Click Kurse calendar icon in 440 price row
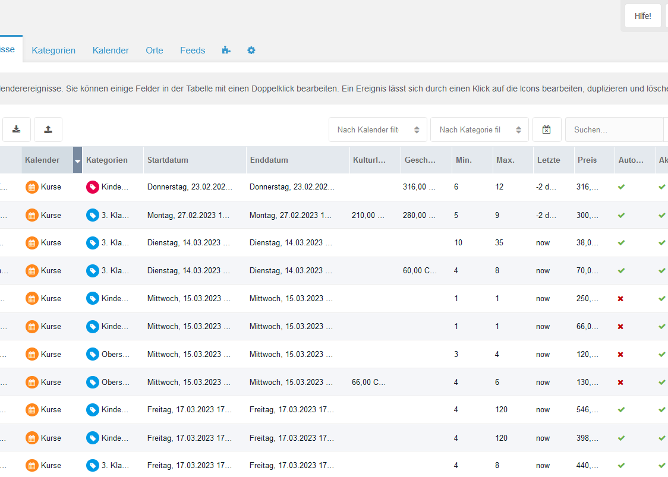The image size is (668, 477). tap(32, 466)
